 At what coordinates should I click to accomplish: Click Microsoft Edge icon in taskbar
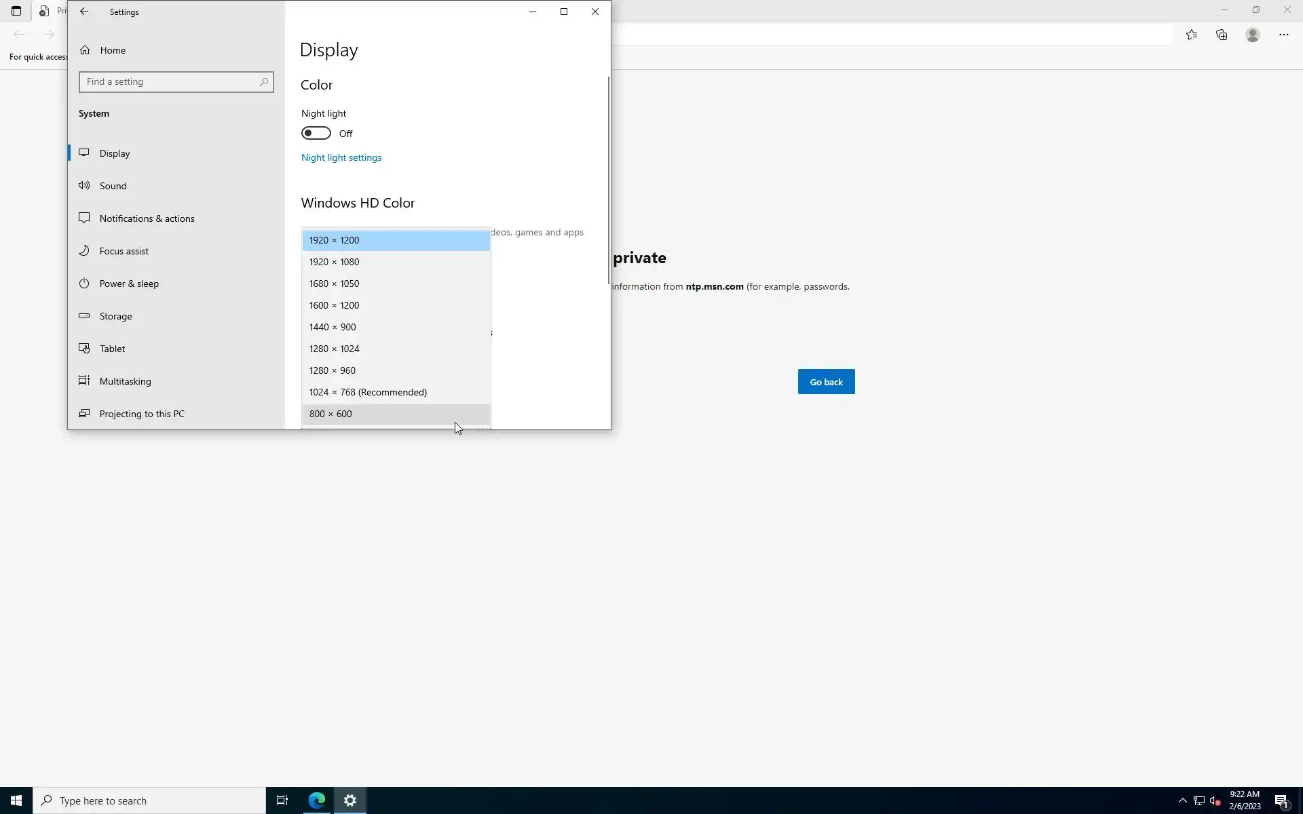(317, 800)
